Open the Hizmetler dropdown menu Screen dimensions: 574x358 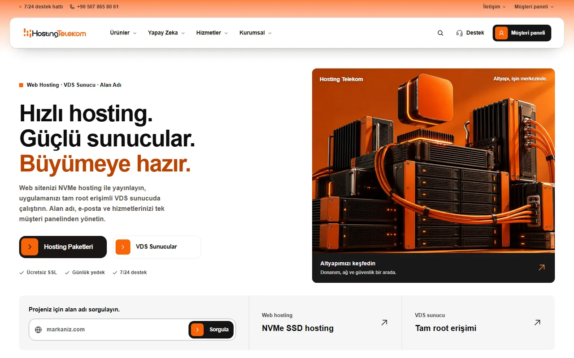[212, 33]
